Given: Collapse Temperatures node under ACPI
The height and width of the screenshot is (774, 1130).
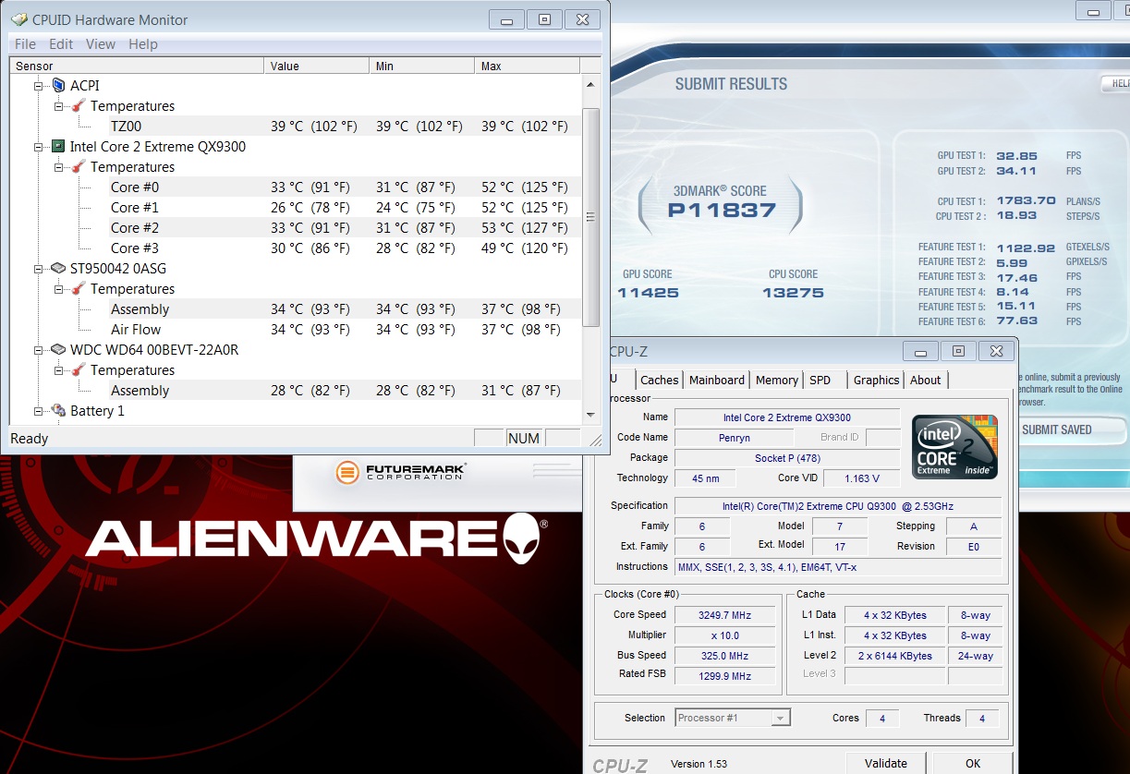Looking at the screenshot, I should coord(59,105).
